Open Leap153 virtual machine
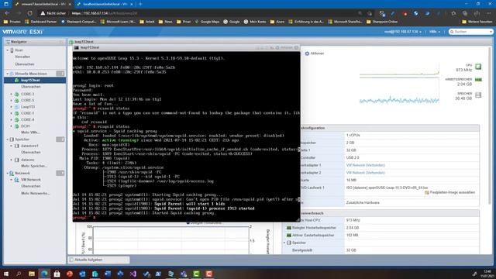The width and height of the screenshot is (496, 279). tap(28, 107)
